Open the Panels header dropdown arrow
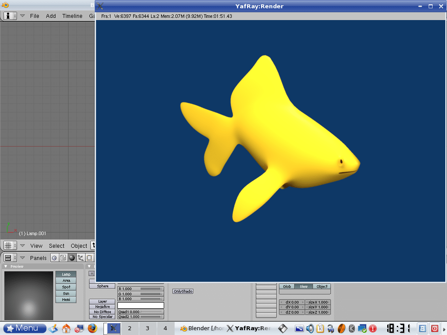This screenshot has width=447, height=335. pyautogui.click(x=22, y=257)
